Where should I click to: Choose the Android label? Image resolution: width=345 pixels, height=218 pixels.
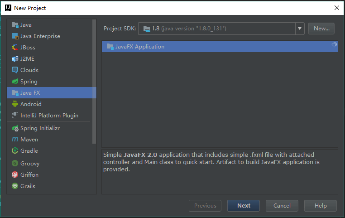[31, 104]
